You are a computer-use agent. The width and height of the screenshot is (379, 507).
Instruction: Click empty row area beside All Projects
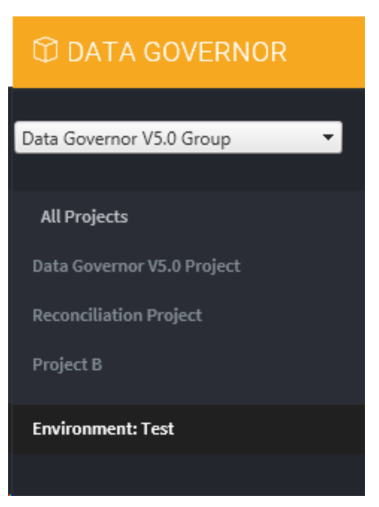point(245,217)
